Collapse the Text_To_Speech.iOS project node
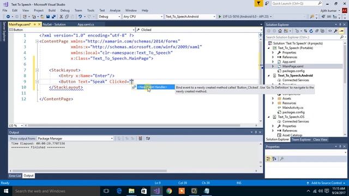 (x=269, y=117)
